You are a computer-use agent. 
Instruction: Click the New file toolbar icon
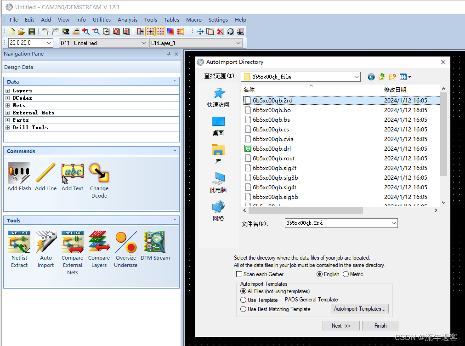(12, 31)
